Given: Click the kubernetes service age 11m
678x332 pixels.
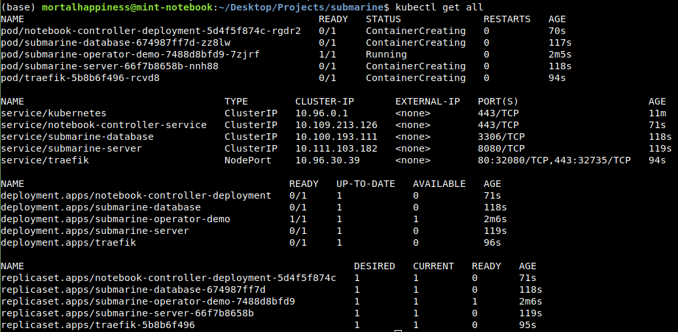Looking at the screenshot, I should click(657, 113).
